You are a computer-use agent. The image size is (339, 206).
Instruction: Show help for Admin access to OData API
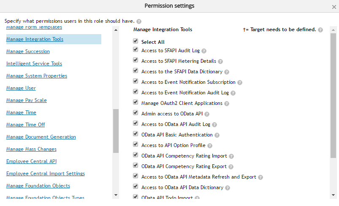click(x=207, y=114)
